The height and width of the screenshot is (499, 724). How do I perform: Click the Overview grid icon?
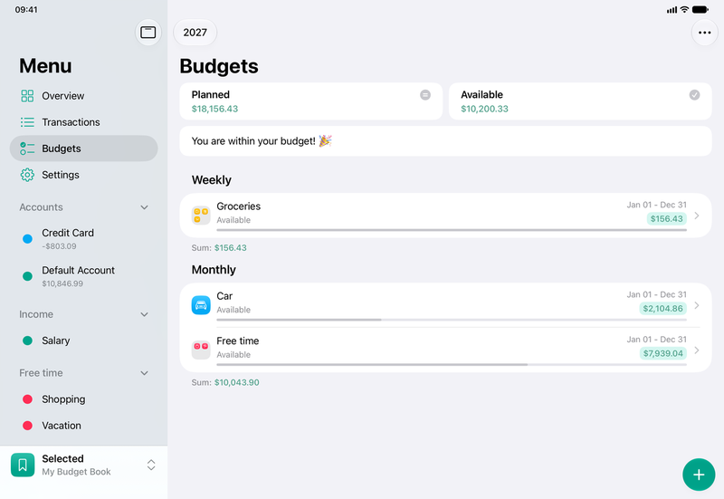27,96
